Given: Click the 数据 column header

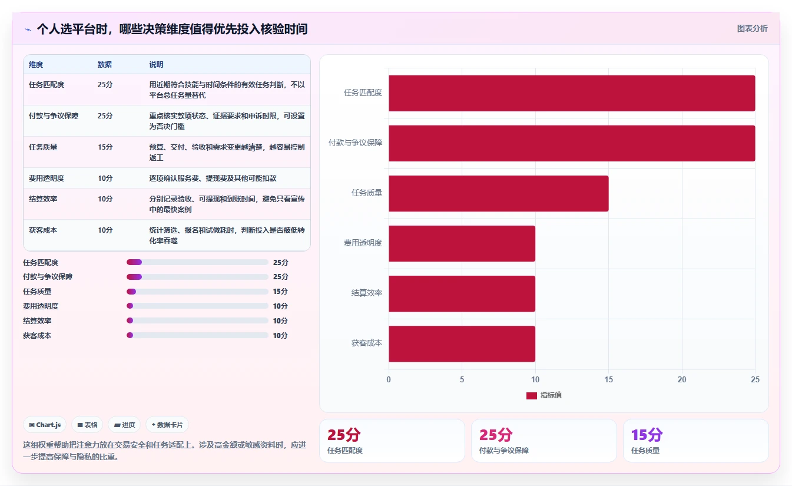Looking at the screenshot, I should (105, 64).
